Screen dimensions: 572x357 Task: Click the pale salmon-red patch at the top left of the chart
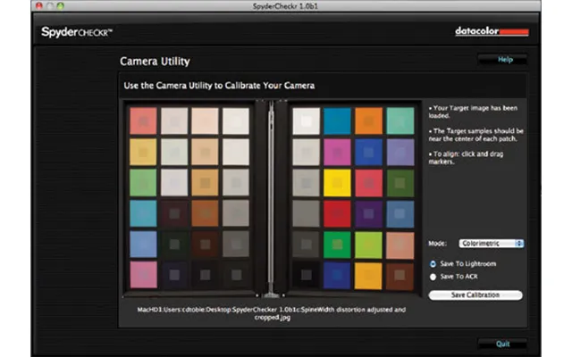(x=143, y=120)
